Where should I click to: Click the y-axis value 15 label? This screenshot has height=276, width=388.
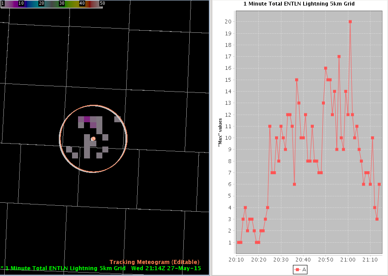228,80
